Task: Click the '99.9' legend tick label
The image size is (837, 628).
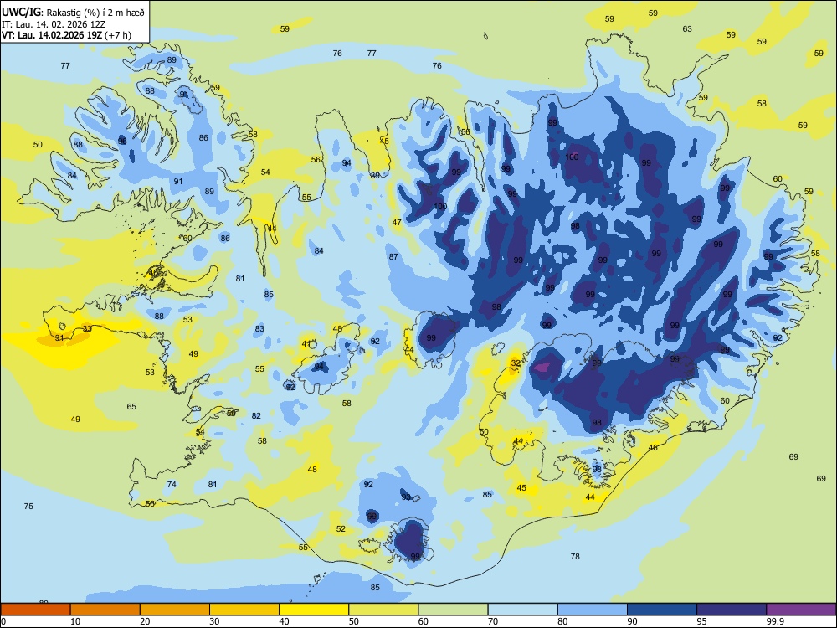Action: coord(775,621)
